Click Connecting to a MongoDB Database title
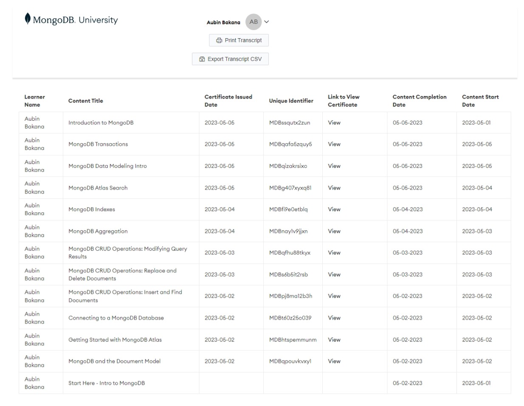 coord(116,318)
